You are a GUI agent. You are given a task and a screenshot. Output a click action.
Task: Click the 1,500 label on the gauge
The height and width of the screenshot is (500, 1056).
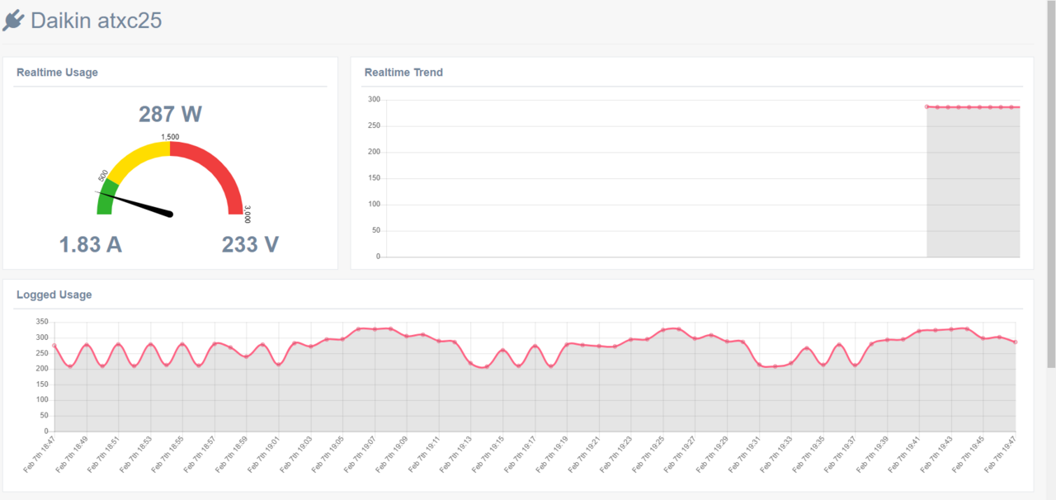point(170,137)
